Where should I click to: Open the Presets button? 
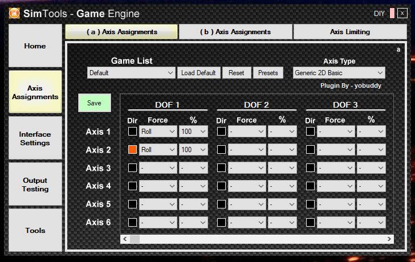point(268,73)
